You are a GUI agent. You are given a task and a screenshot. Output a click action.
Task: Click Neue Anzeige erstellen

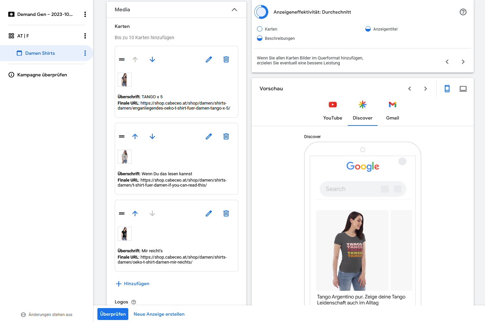pos(159,314)
